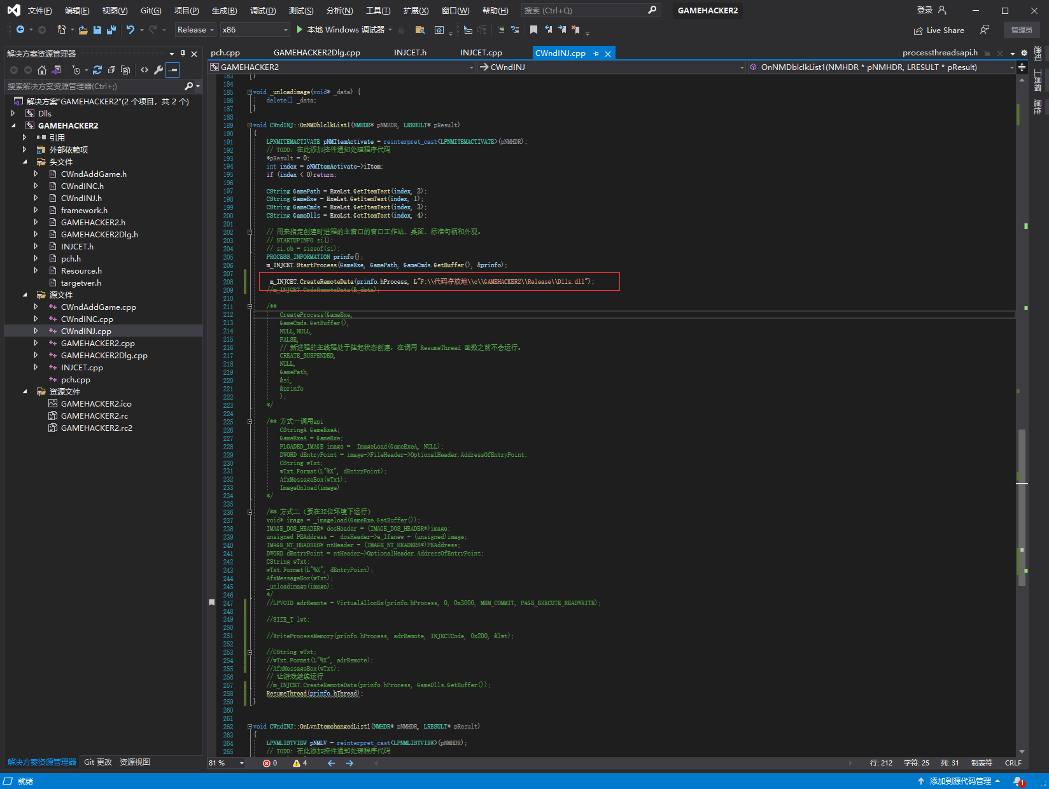
Task: Toggle a bookmark with the bookmark icon
Action: [533, 29]
